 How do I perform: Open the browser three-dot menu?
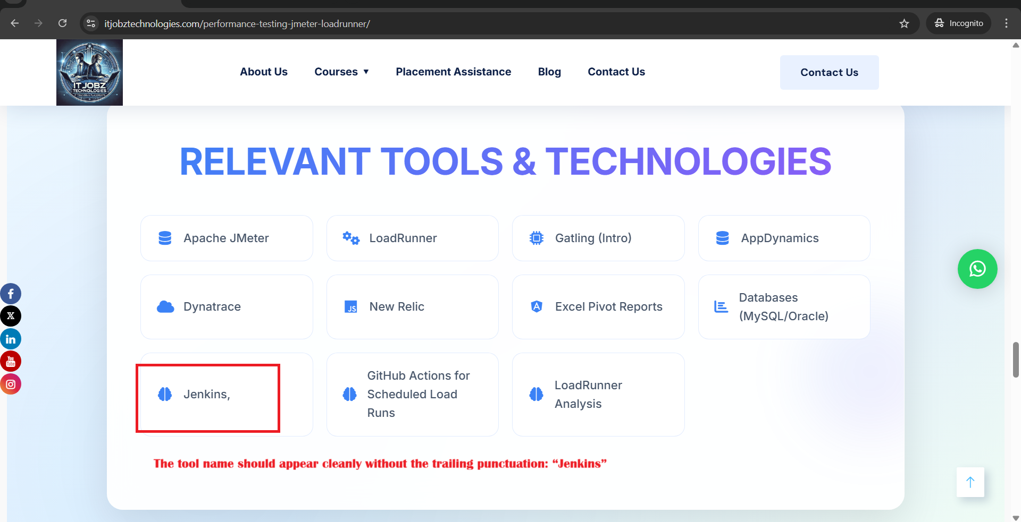tap(1006, 23)
